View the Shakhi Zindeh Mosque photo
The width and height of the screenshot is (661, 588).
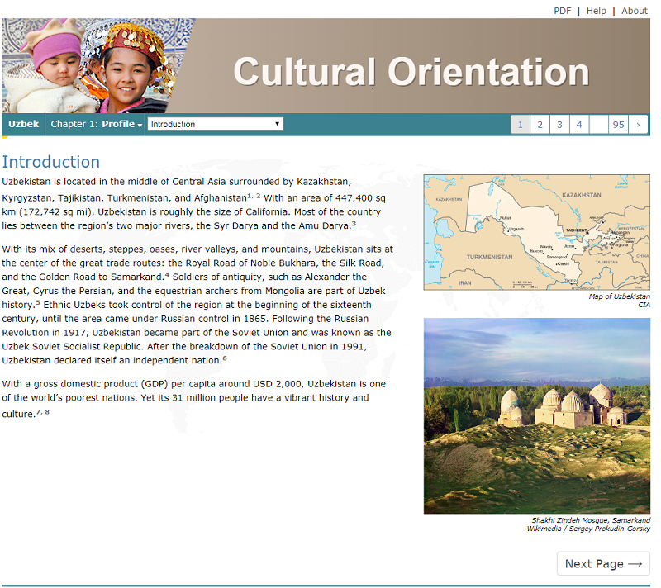pyautogui.click(x=536, y=415)
